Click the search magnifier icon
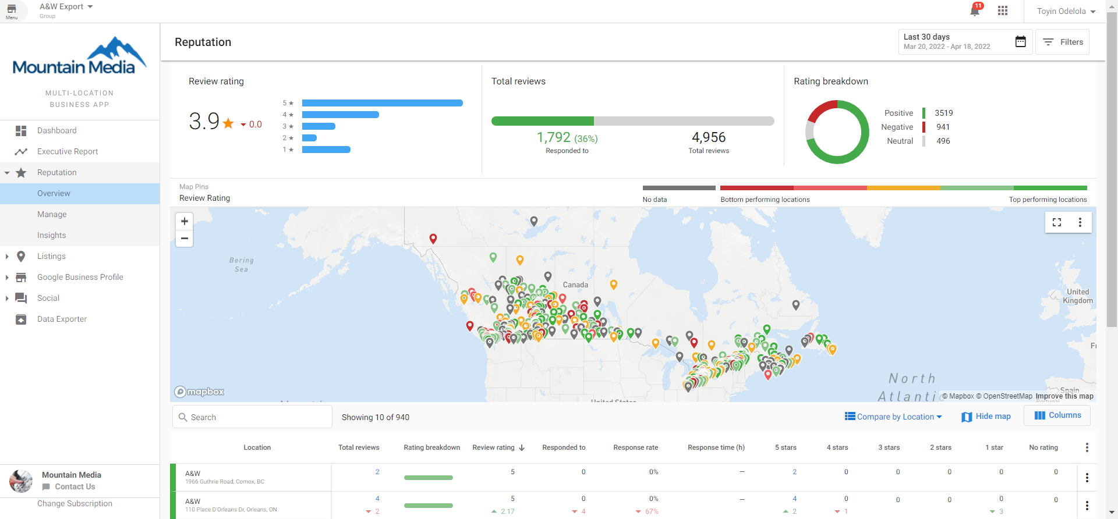This screenshot has width=1118, height=519. tap(183, 417)
